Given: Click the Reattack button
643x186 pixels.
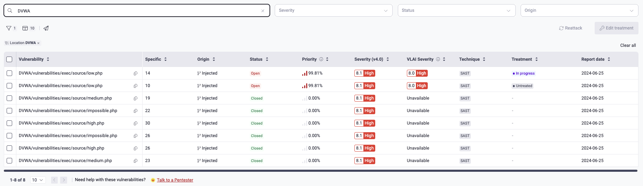Looking at the screenshot, I should [571, 28].
